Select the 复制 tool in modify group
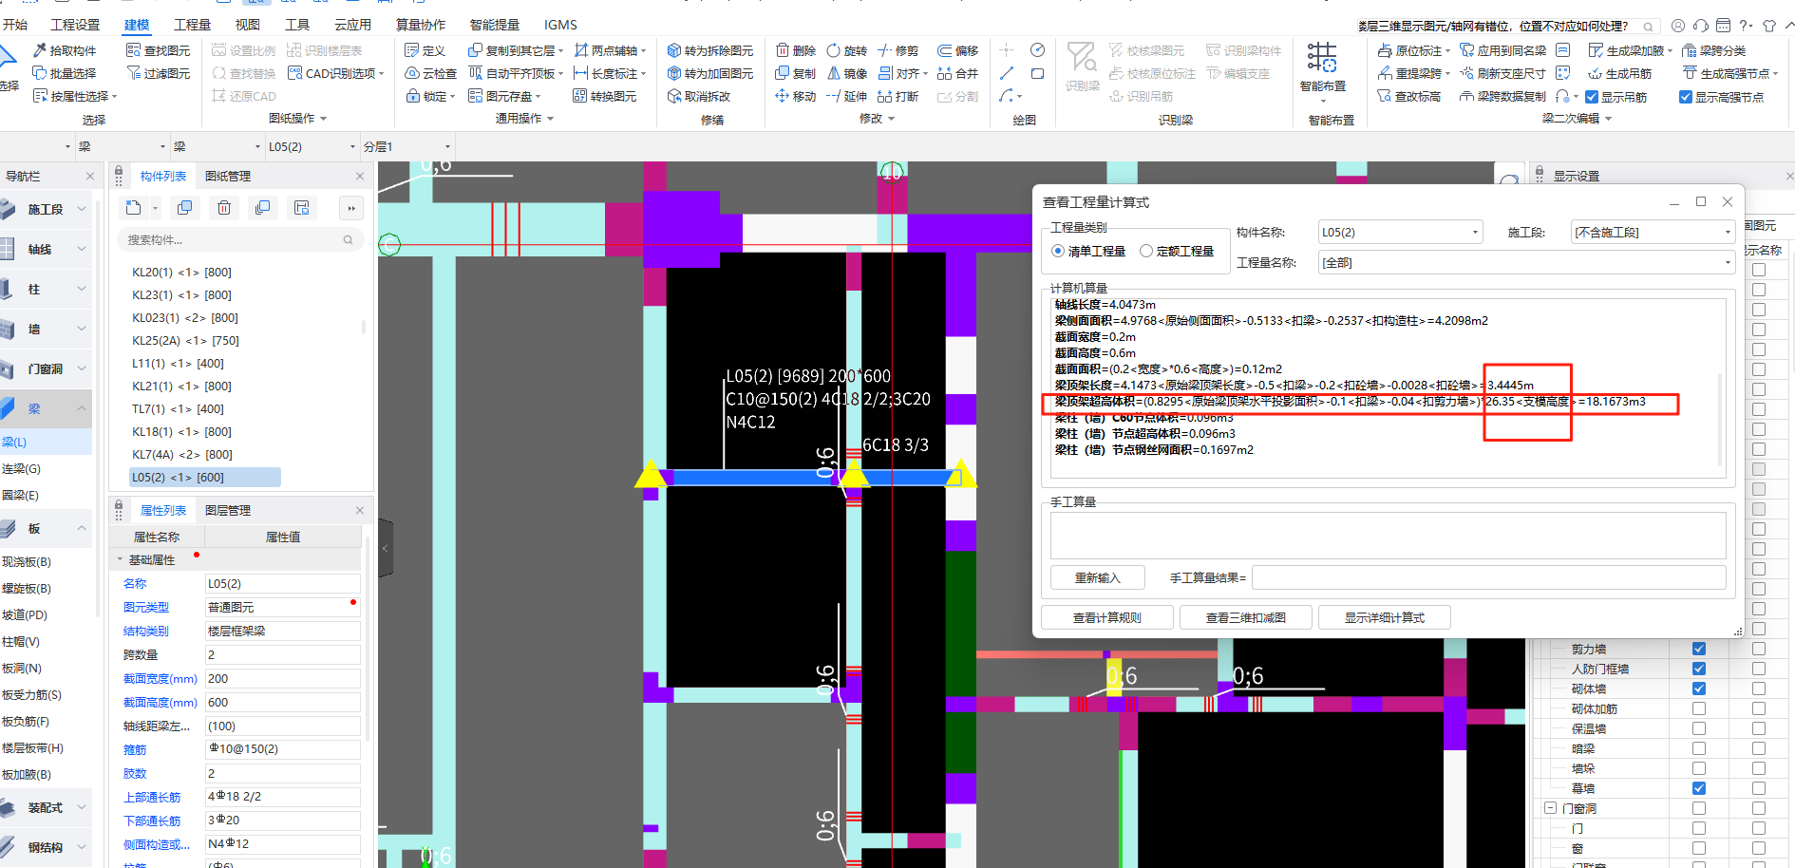 pos(796,73)
